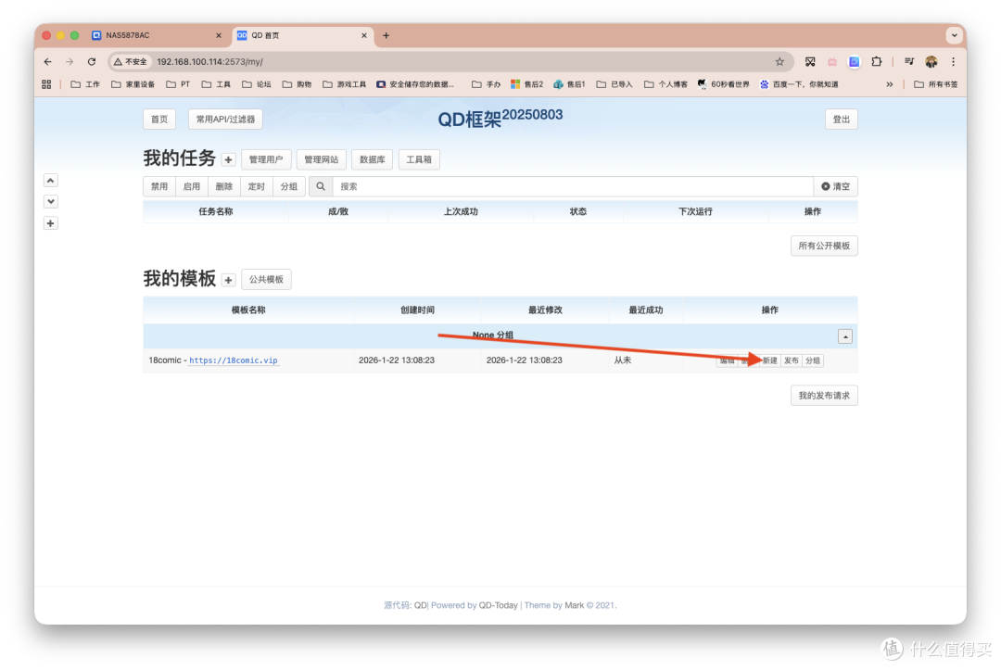1001x670 pixels.
Task: Open the 百度一下，你就知道 bookmark
Action: tap(799, 84)
